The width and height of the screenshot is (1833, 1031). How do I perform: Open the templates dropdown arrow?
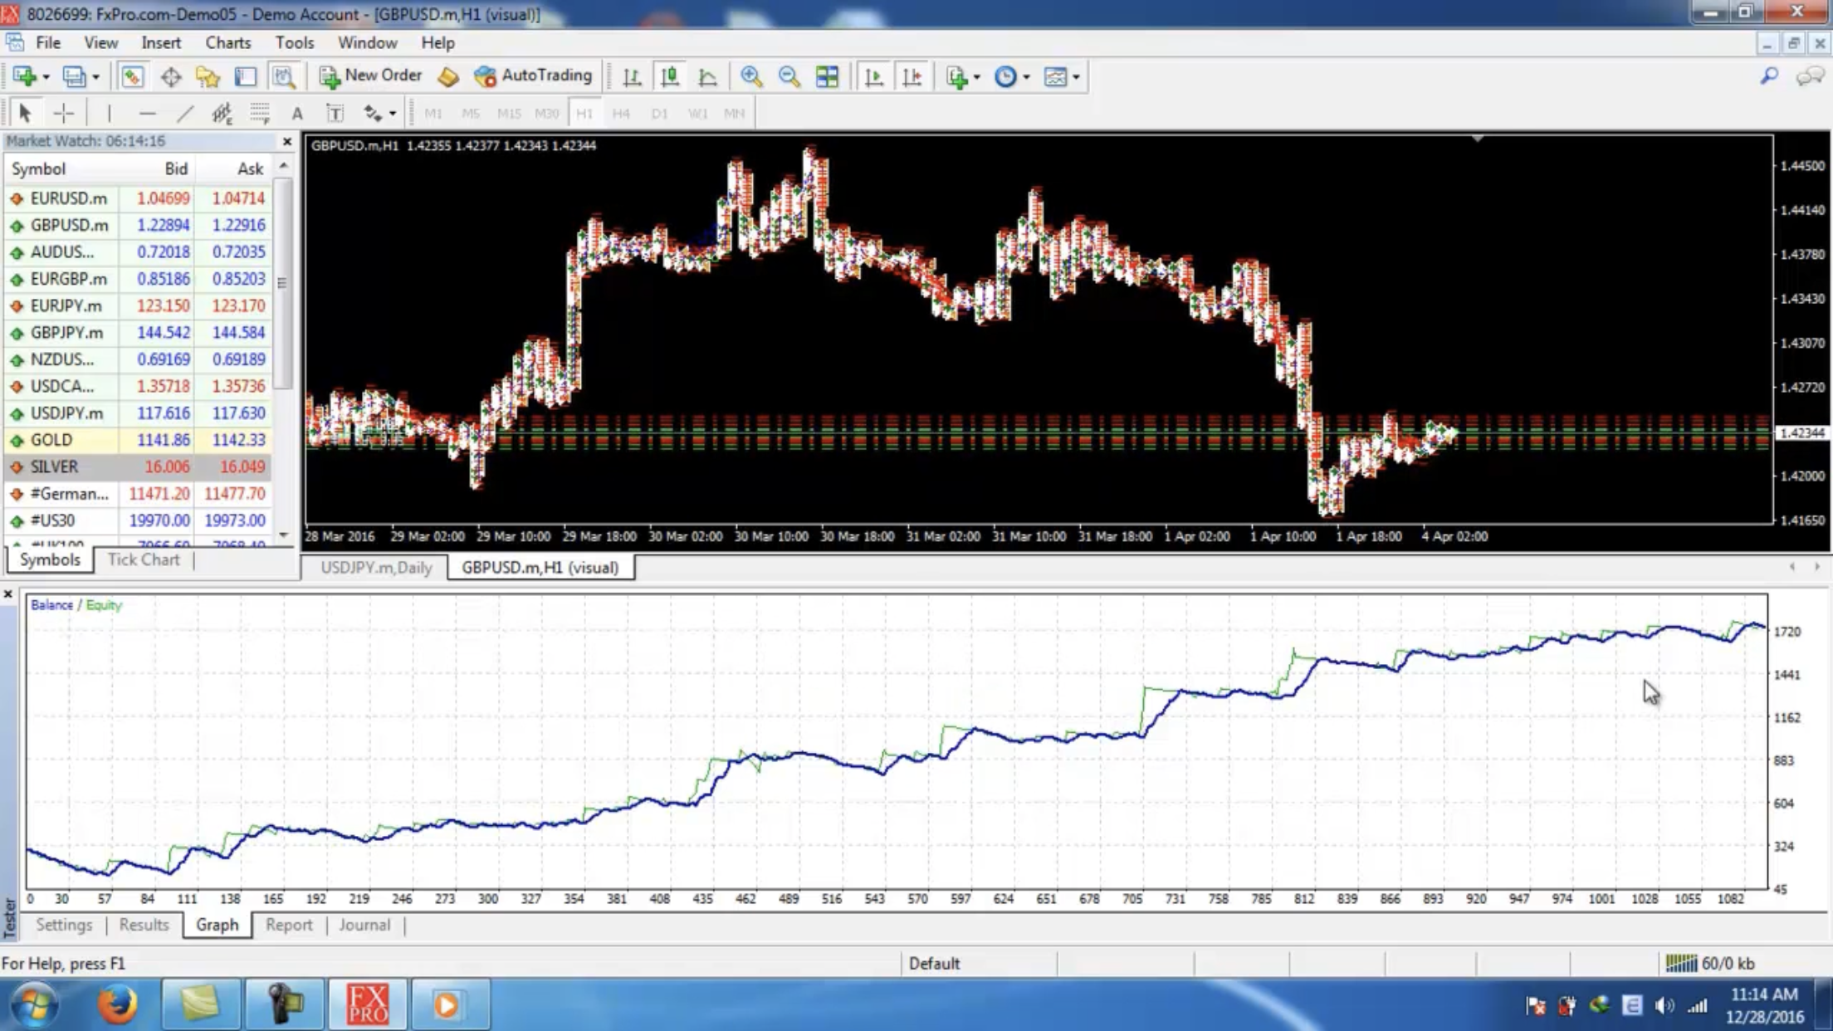point(1076,76)
